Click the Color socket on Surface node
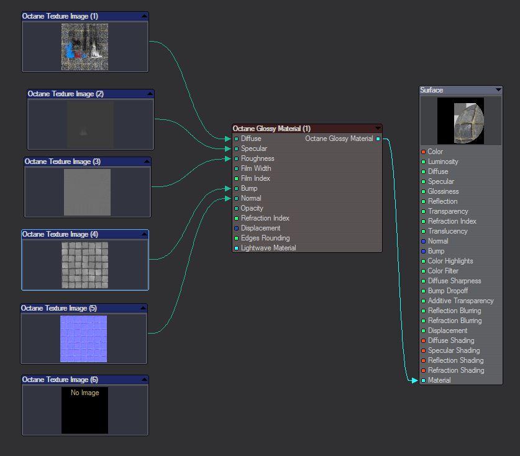 coord(424,152)
